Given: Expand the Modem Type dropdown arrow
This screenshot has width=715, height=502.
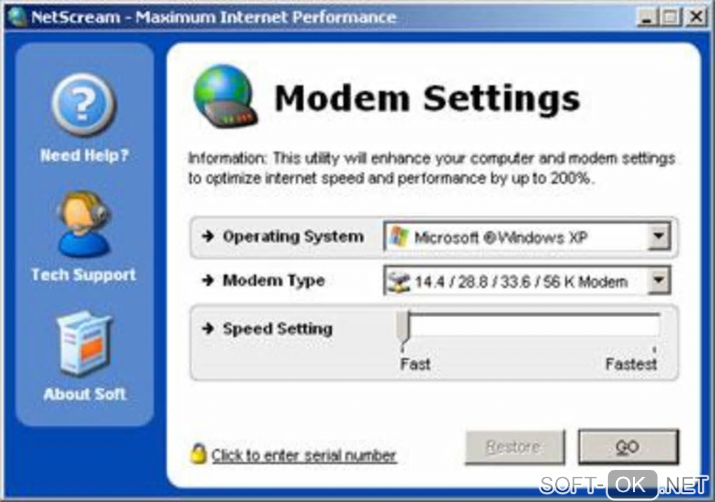Looking at the screenshot, I should click(658, 280).
